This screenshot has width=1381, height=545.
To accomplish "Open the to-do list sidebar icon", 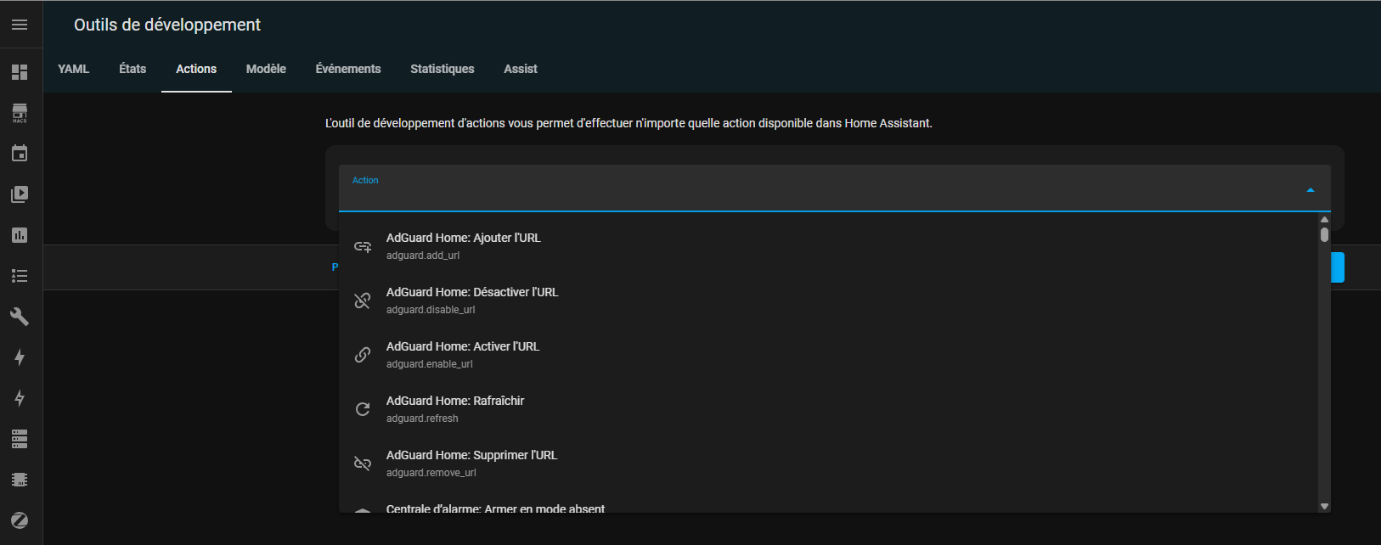I will pos(20,276).
